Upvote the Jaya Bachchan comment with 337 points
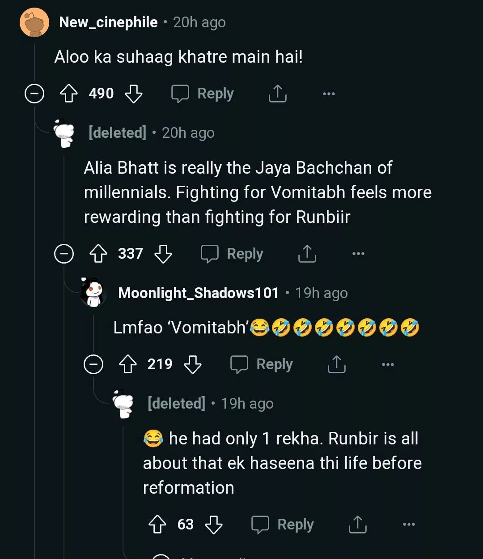The image size is (483, 559). click(98, 254)
